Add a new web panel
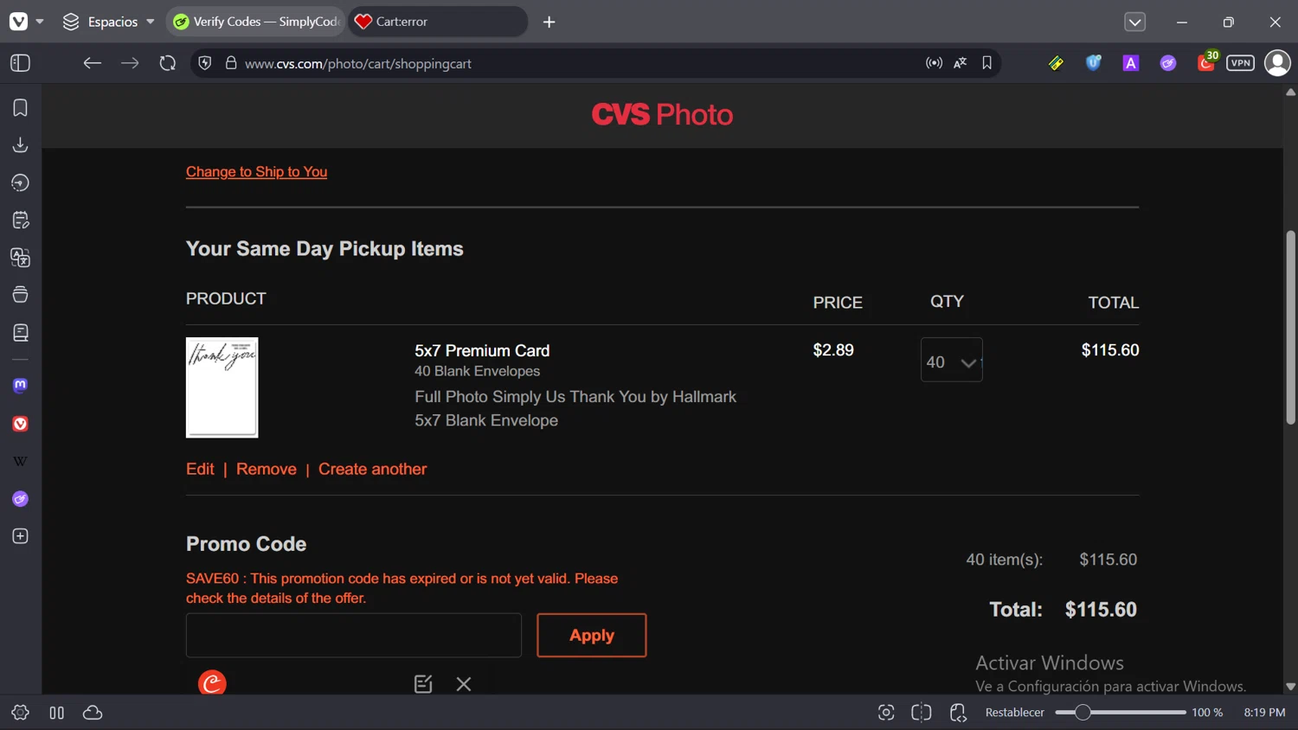 point(21,536)
